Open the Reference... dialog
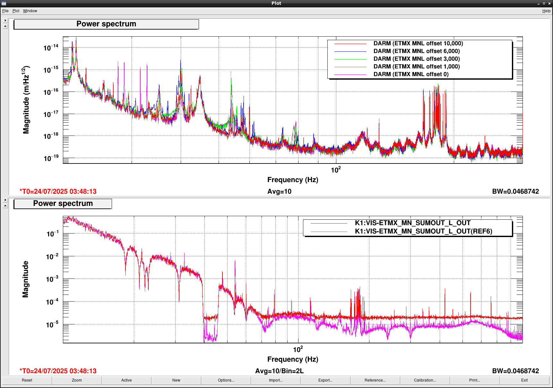Viewport: 553px width, 388px height. pos(375,380)
